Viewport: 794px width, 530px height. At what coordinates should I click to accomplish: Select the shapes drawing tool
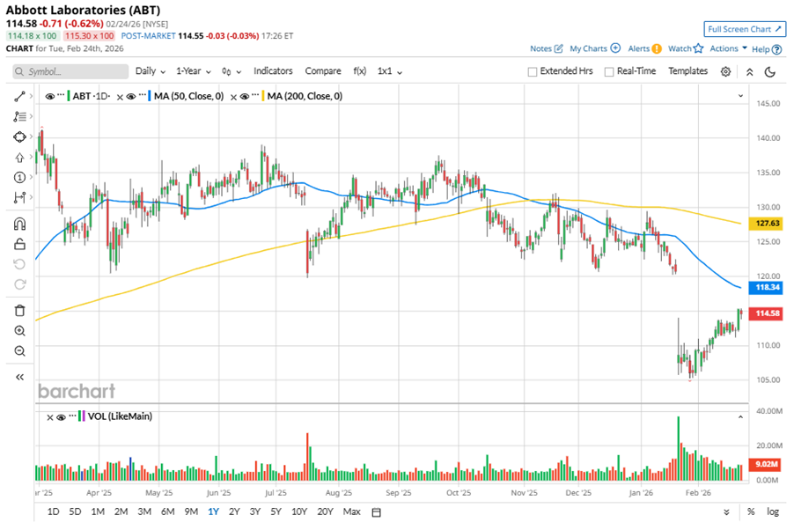tap(19, 136)
